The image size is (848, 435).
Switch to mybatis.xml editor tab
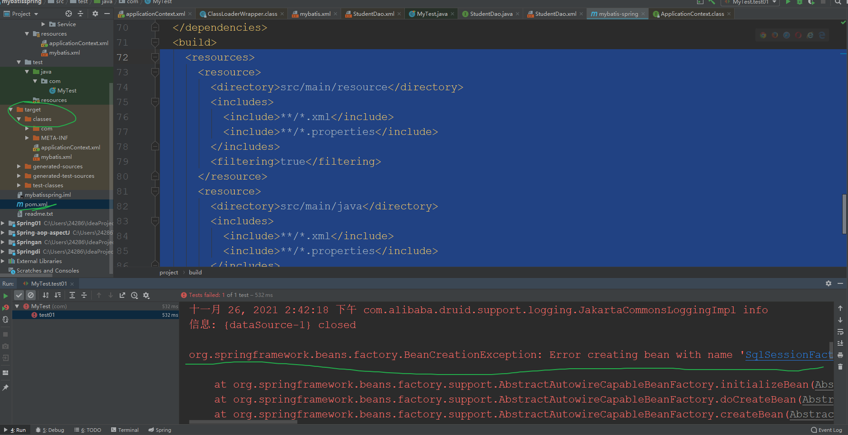pyautogui.click(x=315, y=14)
